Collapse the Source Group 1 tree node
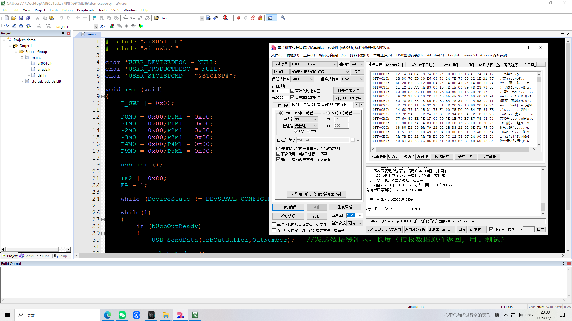This screenshot has width=572, height=321. point(16,52)
